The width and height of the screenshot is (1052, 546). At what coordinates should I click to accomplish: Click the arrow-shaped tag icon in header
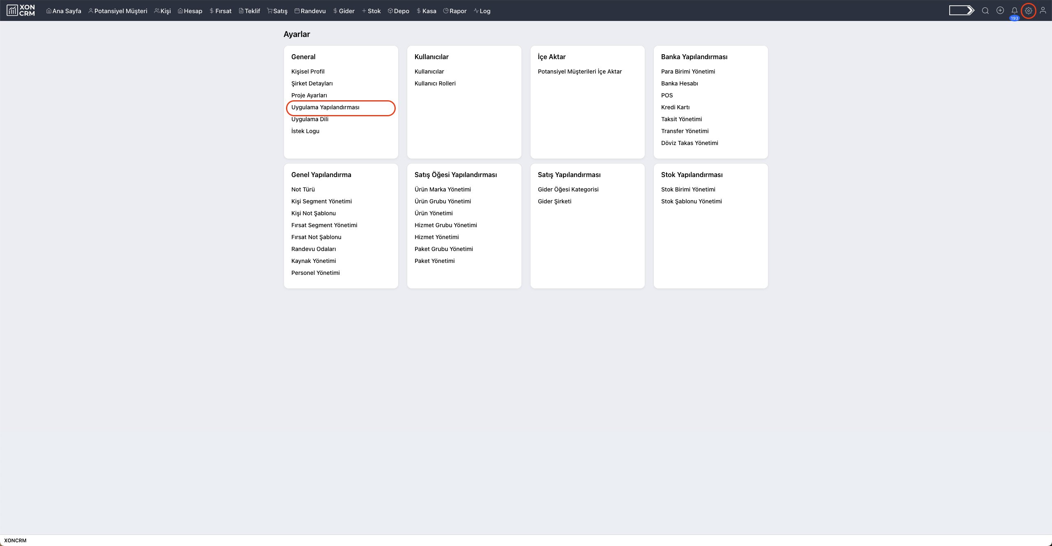click(x=961, y=11)
